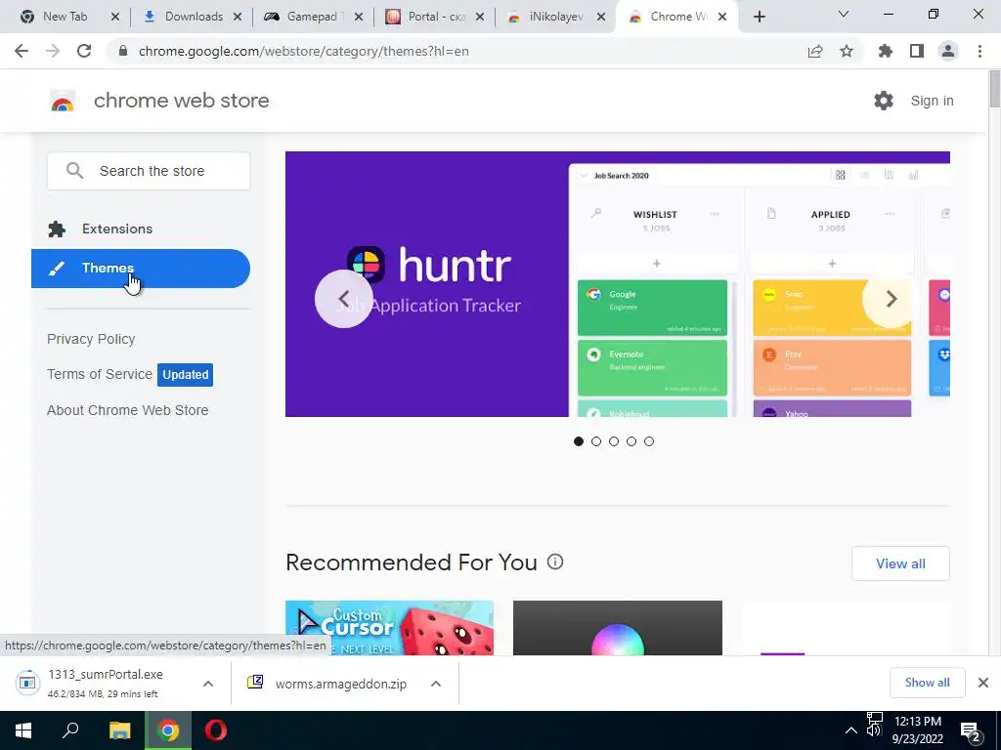The width and height of the screenshot is (1001, 750).
Task: Close the Downloads tab
Action: point(238,17)
